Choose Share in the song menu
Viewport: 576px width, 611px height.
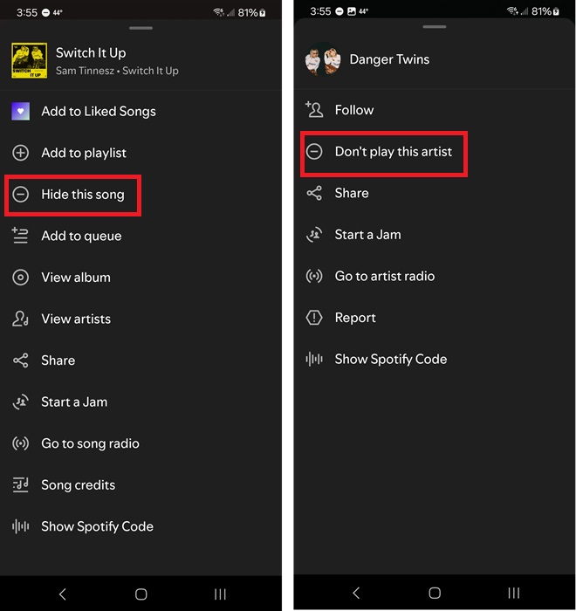coord(58,360)
